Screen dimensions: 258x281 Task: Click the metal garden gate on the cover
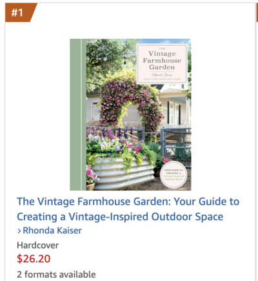pos(176,145)
